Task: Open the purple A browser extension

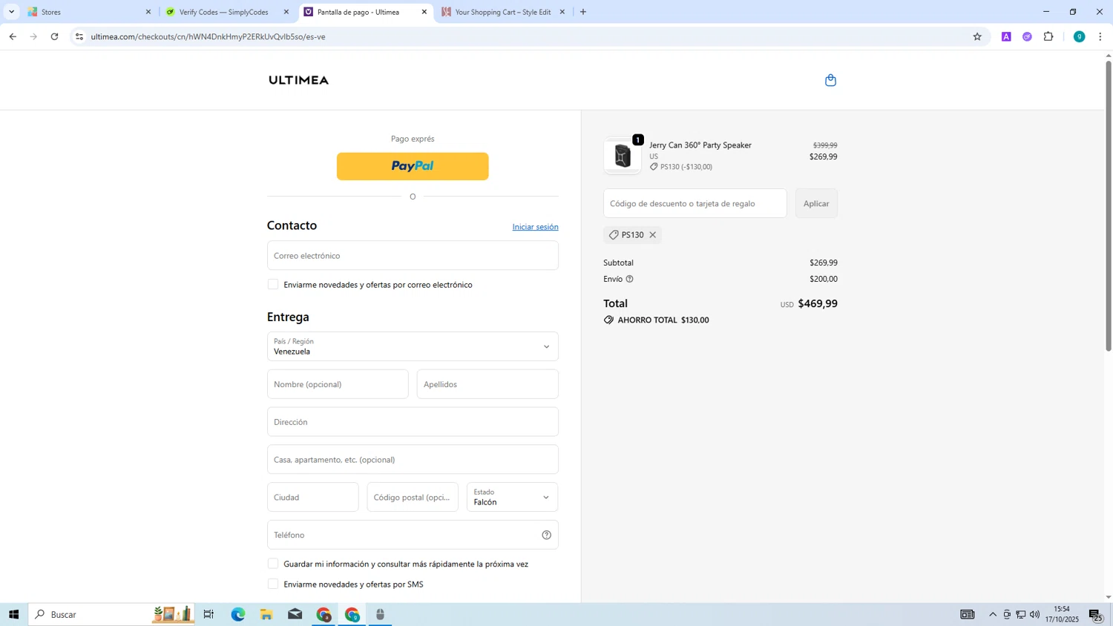Action: point(1006,36)
